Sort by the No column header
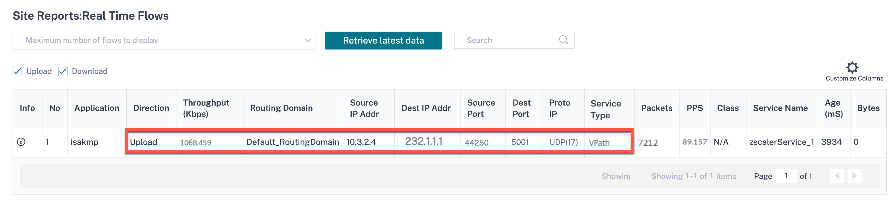This screenshot has height=201, width=890. point(55,108)
